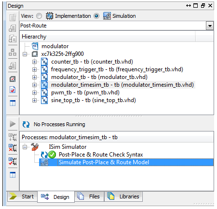
Task: Click the Add Copy of Source icon
Action: [13, 39]
